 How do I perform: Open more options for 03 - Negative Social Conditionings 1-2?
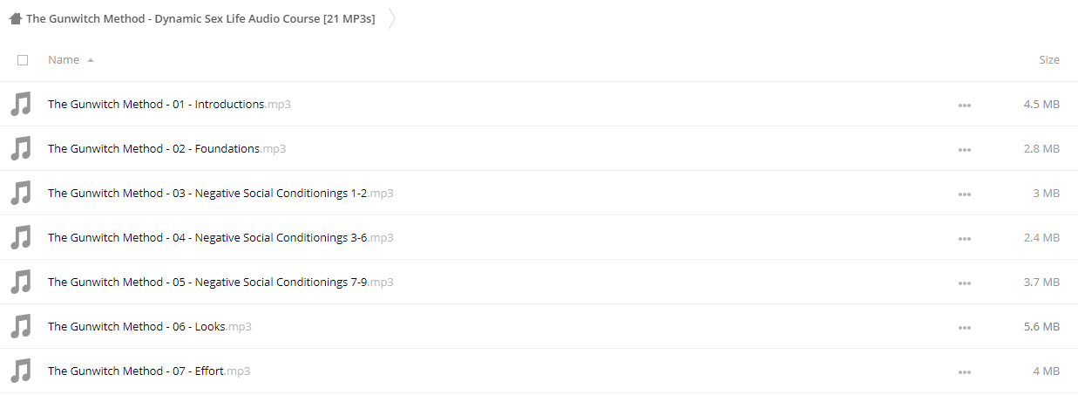click(x=964, y=194)
